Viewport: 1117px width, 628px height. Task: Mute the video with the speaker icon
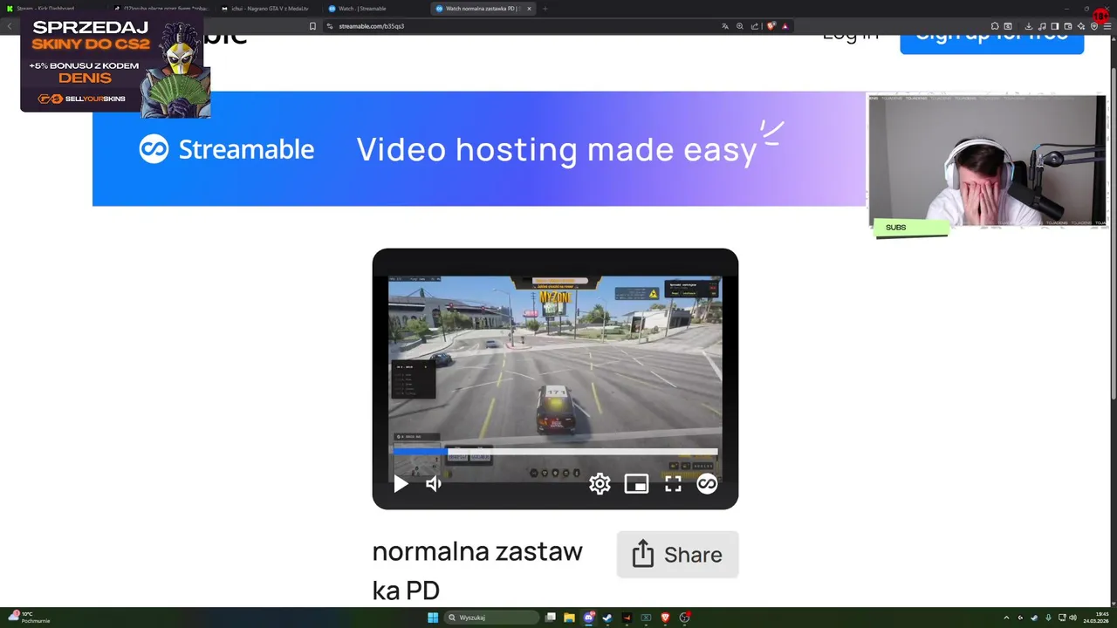click(434, 483)
